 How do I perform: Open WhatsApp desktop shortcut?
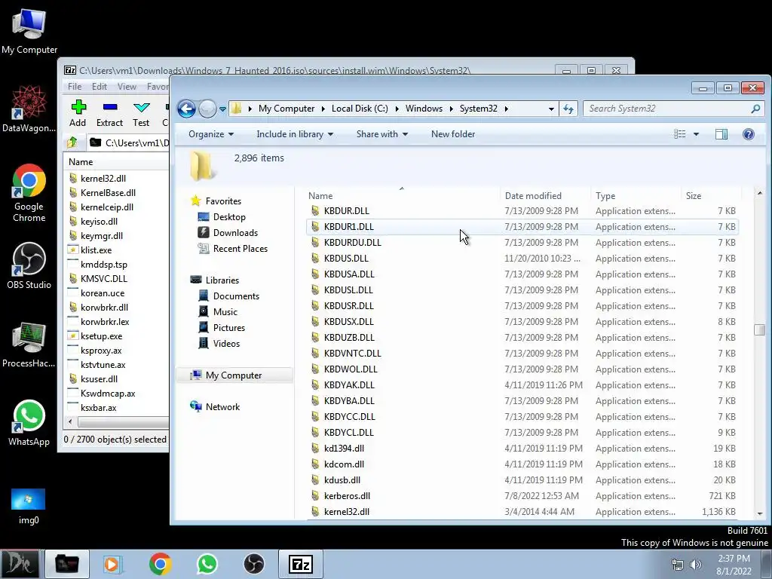[x=29, y=424]
